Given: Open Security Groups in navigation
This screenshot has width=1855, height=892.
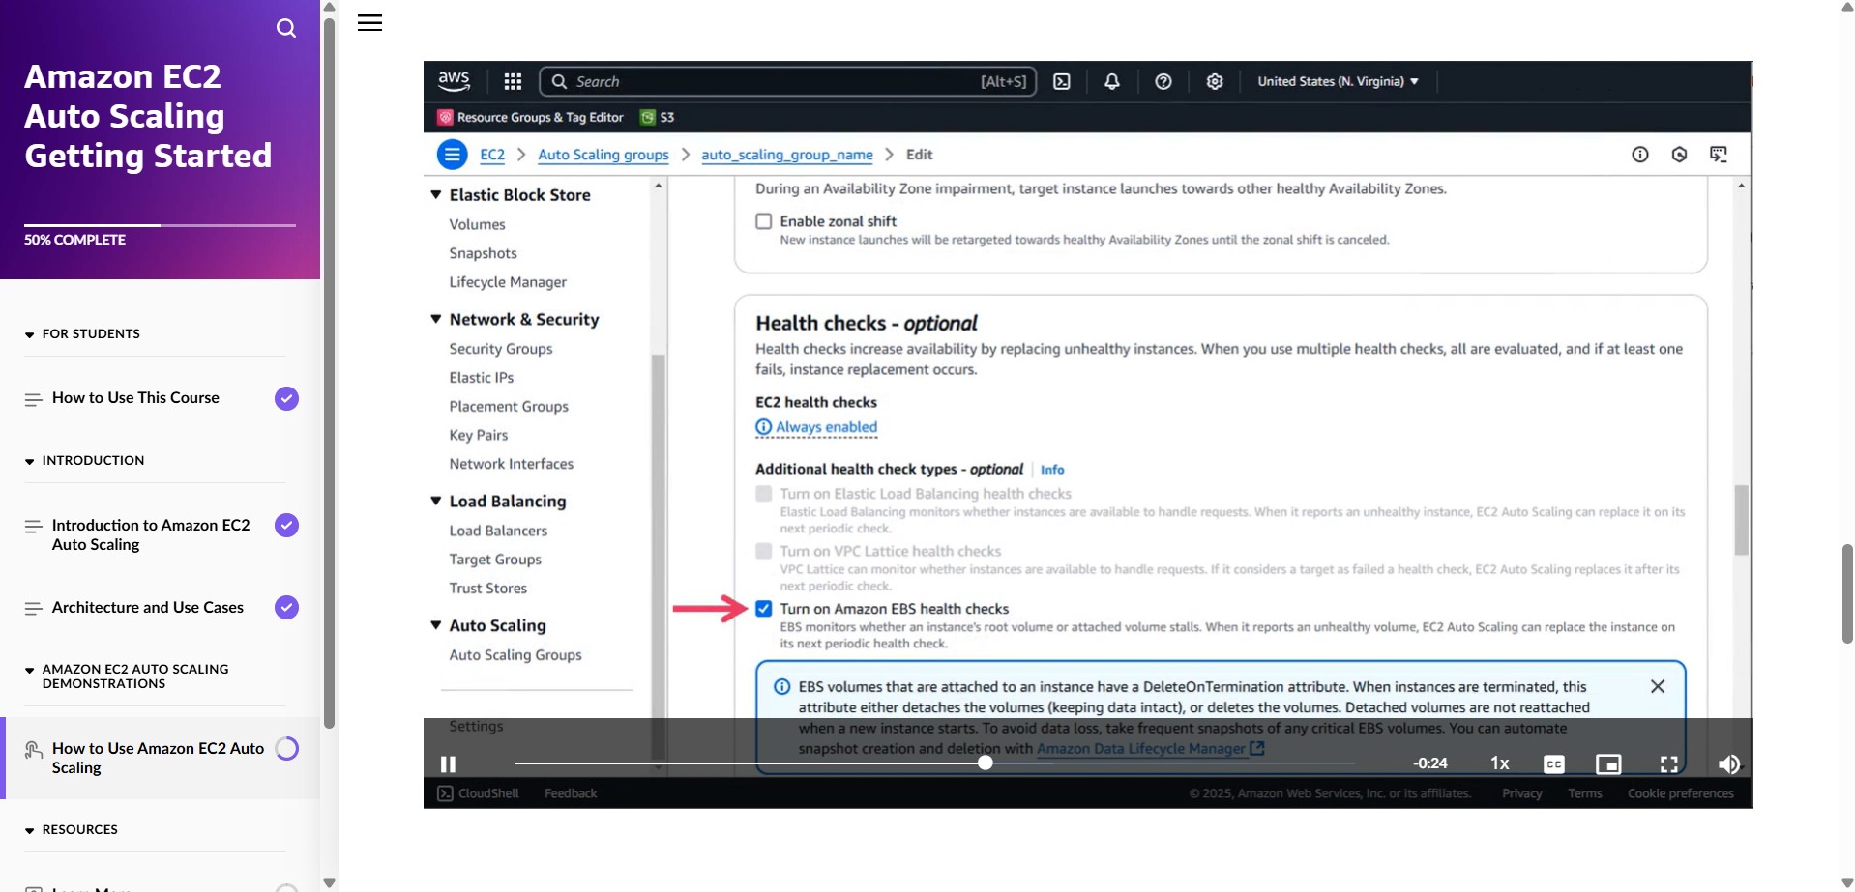Looking at the screenshot, I should pyautogui.click(x=501, y=349).
